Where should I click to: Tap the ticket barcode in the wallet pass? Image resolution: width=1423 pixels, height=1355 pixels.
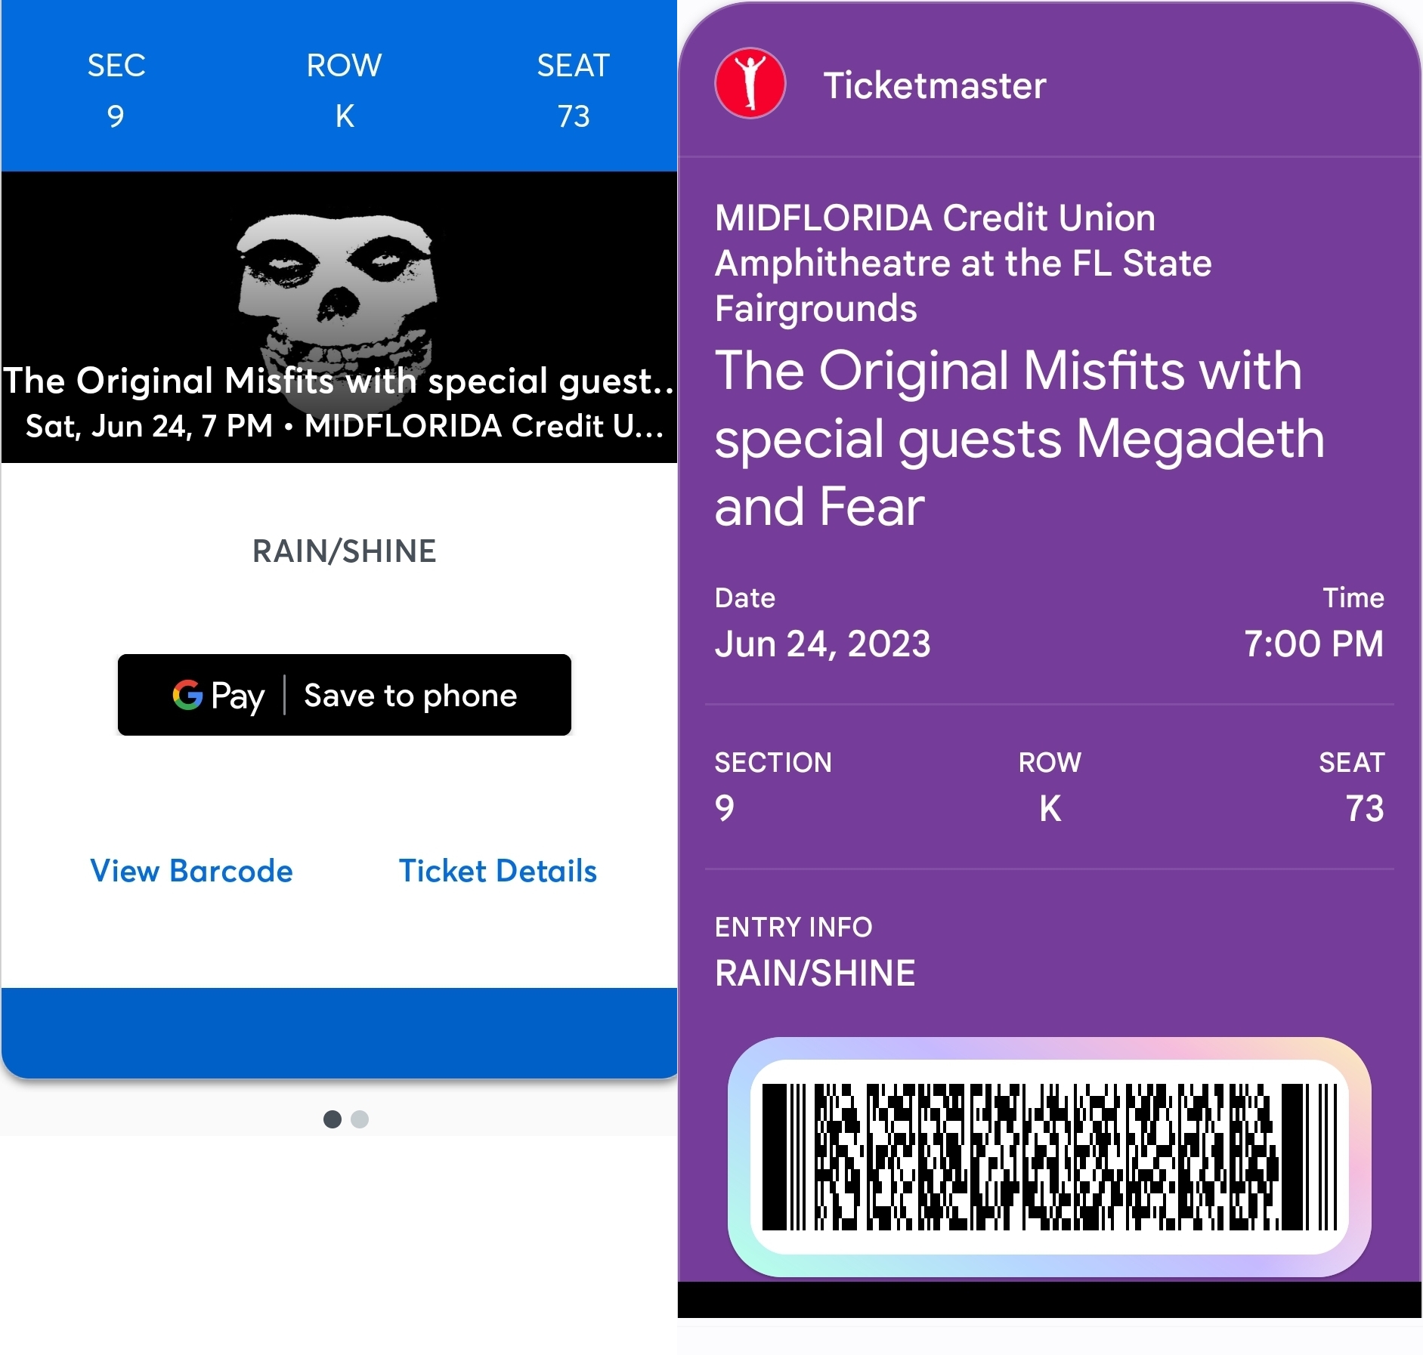(x=1049, y=1156)
